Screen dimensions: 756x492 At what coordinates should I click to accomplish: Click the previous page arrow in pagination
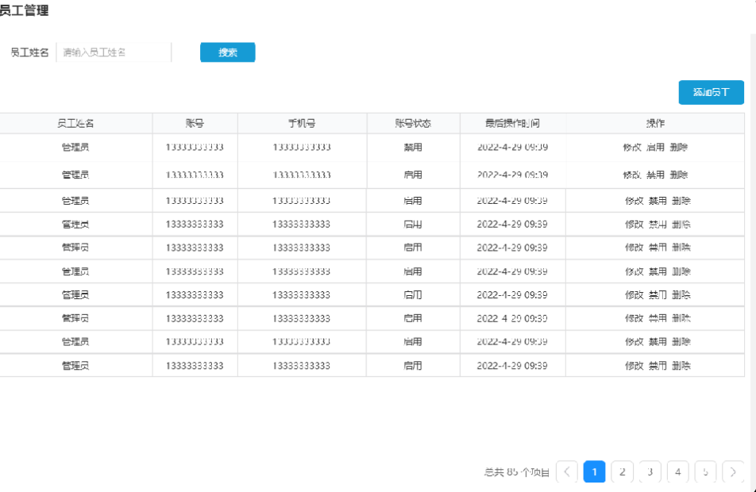pos(567,471)
